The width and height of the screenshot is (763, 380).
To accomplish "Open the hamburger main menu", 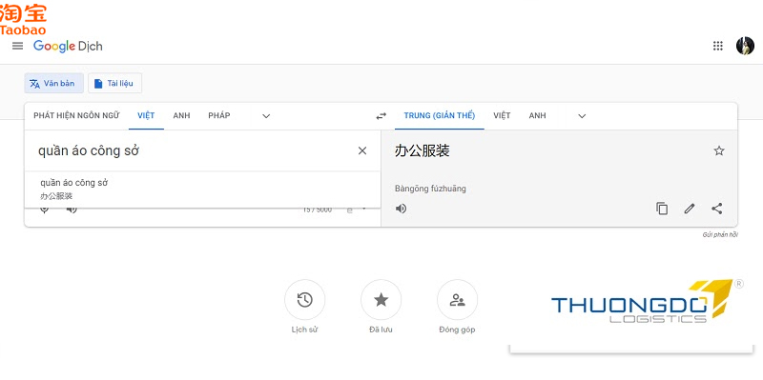I will pos(17,46).
